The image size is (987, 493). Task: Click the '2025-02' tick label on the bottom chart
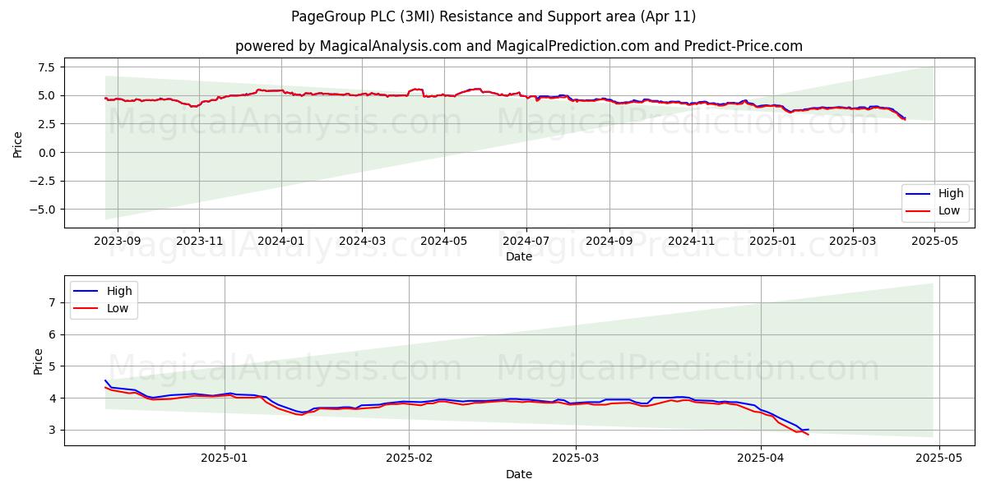[409, 458]
